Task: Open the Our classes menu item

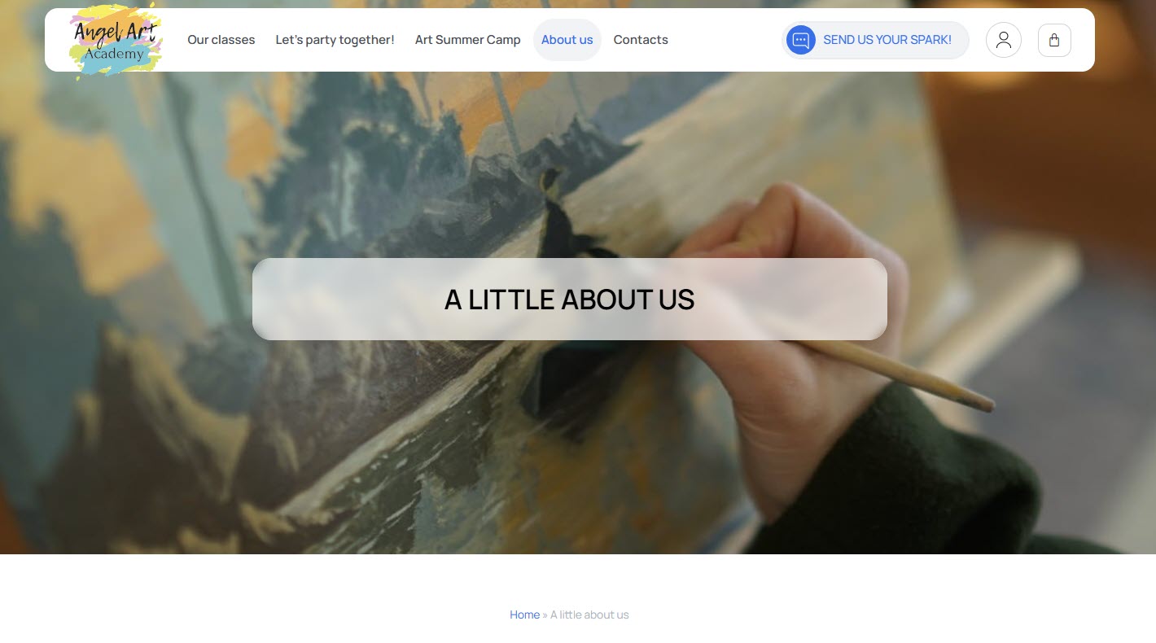Action: (x=221, y=40)
